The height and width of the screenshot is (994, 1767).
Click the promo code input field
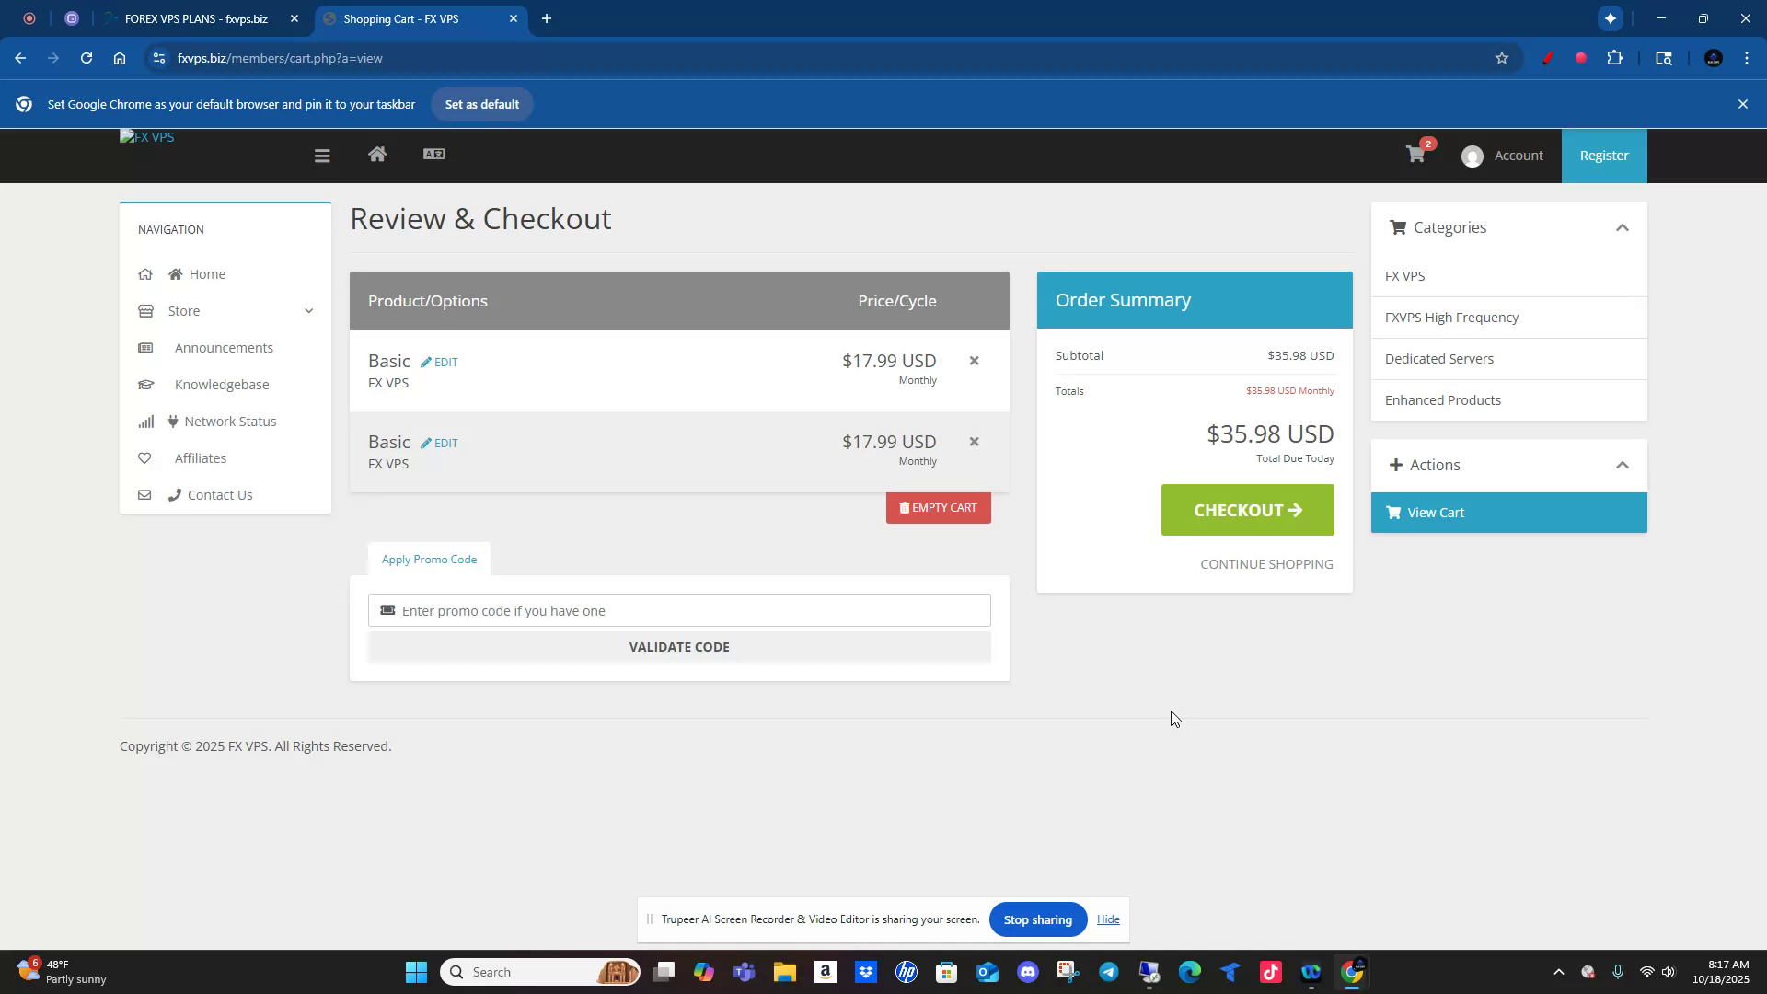pos(679,609)
